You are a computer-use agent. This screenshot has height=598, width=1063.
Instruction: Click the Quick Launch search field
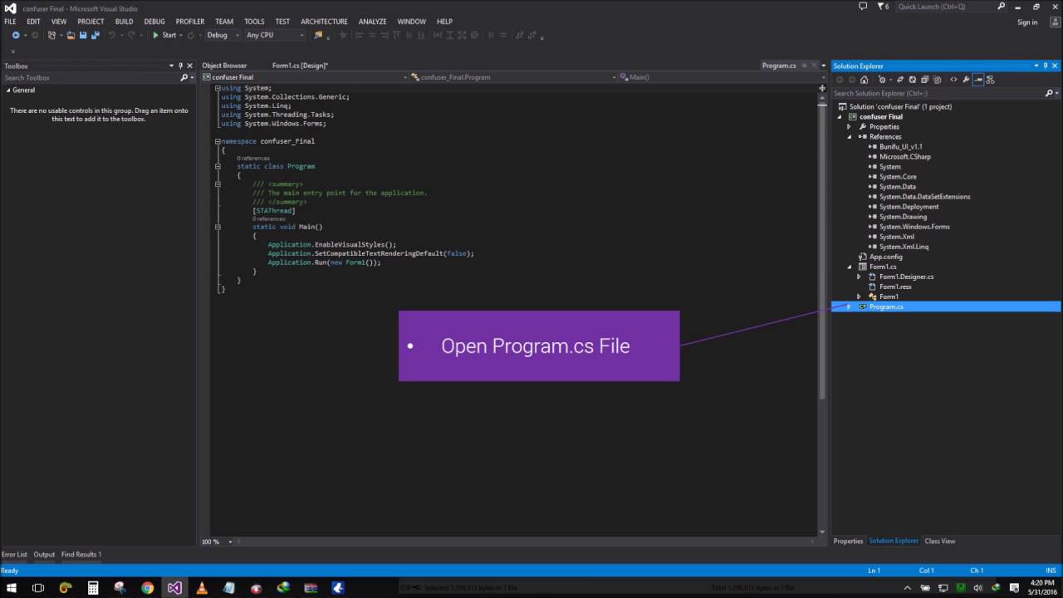[x=952, y=7]
